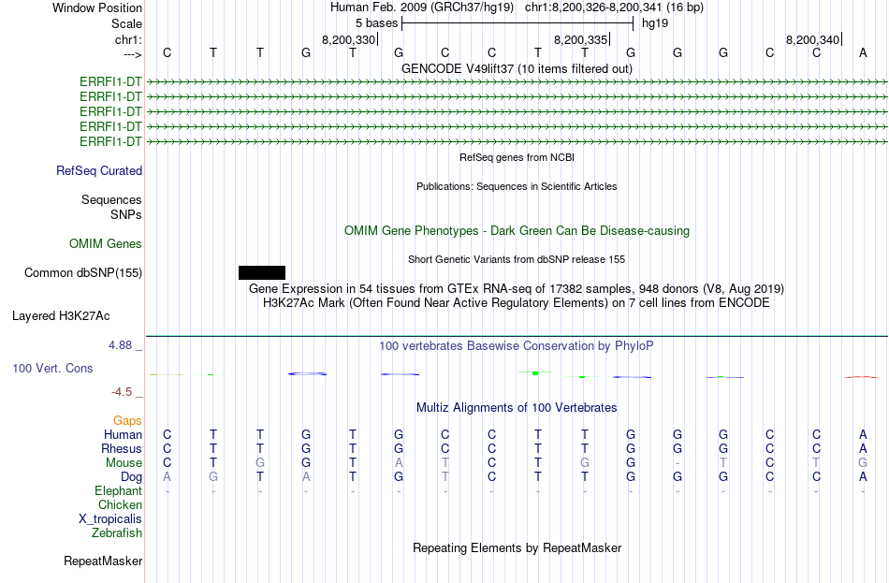Viewport: 889px width, 583px height.
Task: Click the Scale label on the left
Action: 127,23
